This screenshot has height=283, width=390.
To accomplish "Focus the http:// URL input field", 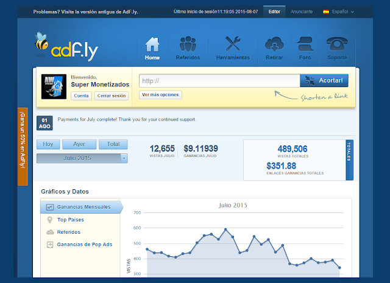I will [x=219, y=81].
